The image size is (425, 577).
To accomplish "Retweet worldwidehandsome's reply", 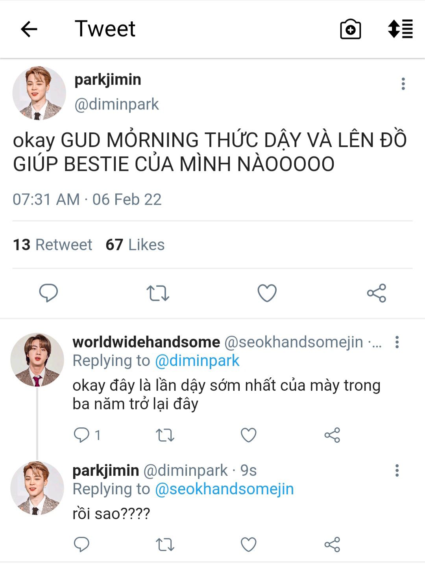I will [165, 435].
